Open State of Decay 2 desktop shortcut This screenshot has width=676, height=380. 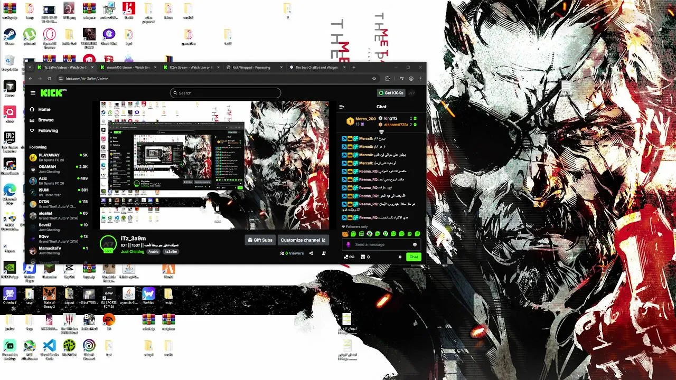click(49, 297)
